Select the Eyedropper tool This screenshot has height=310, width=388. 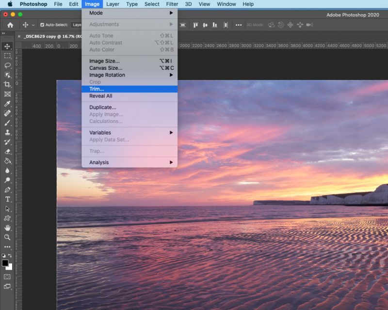7,104
